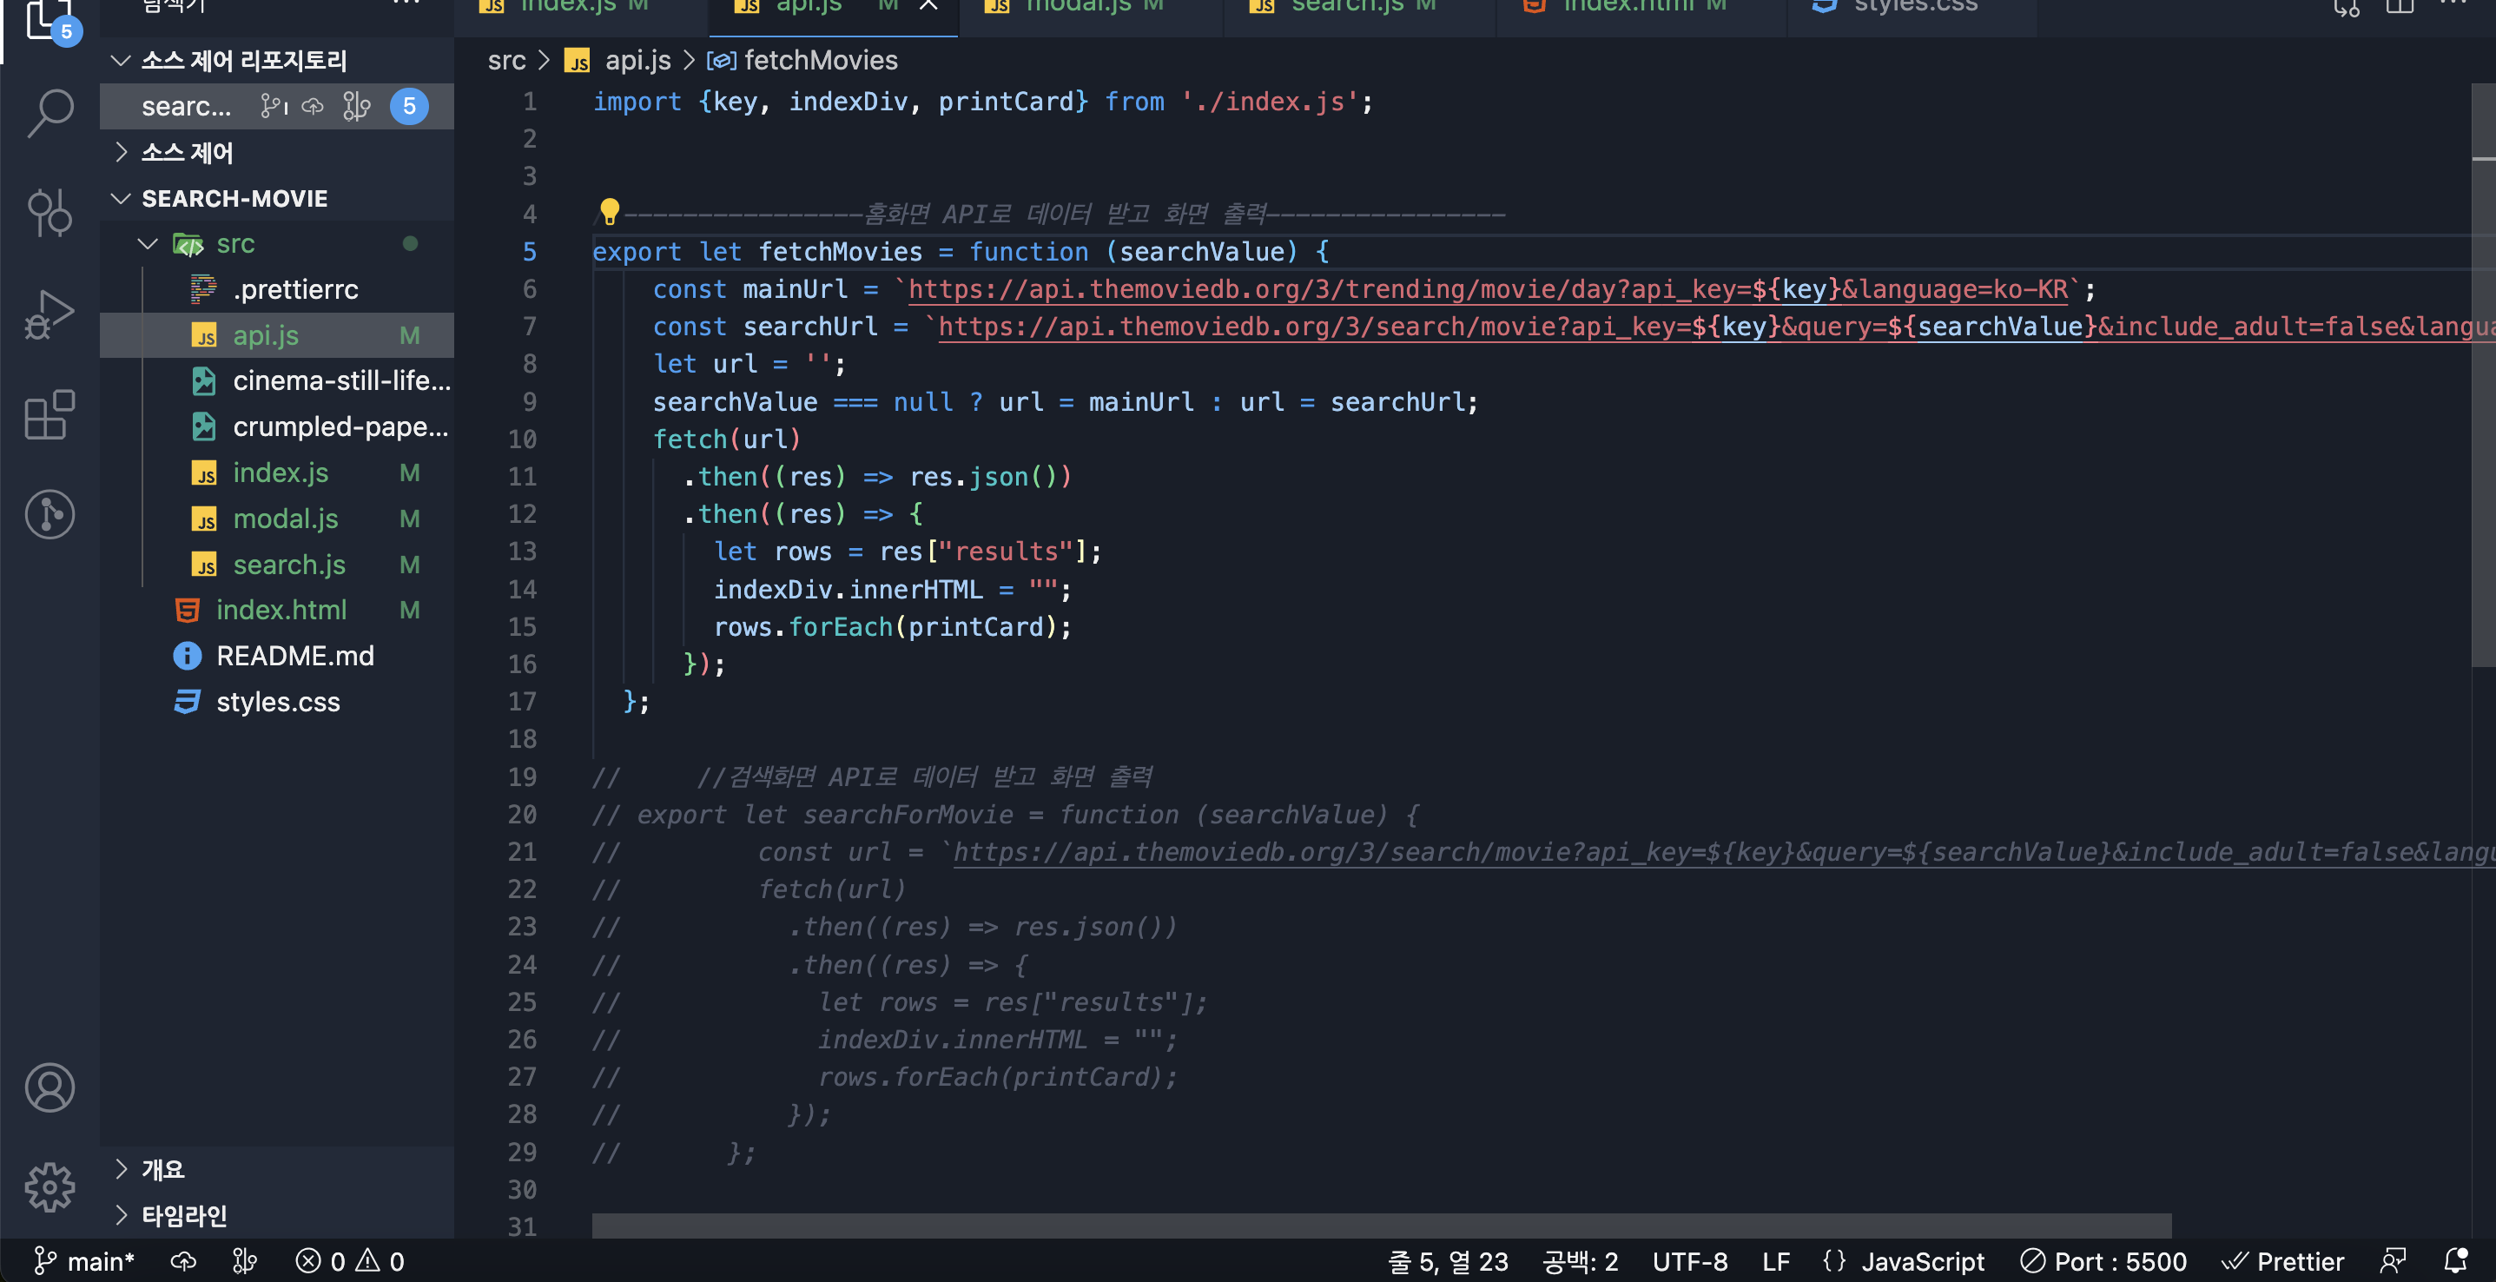
Task: Toggle Prettier formatter status item
Action: [x=2284, y=1260]
